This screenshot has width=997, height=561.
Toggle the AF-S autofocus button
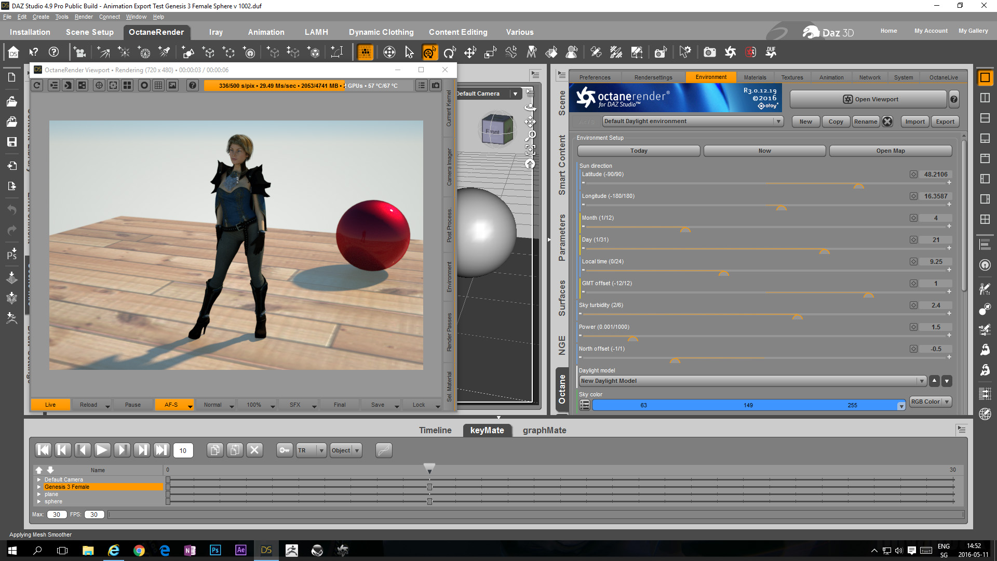171,405
